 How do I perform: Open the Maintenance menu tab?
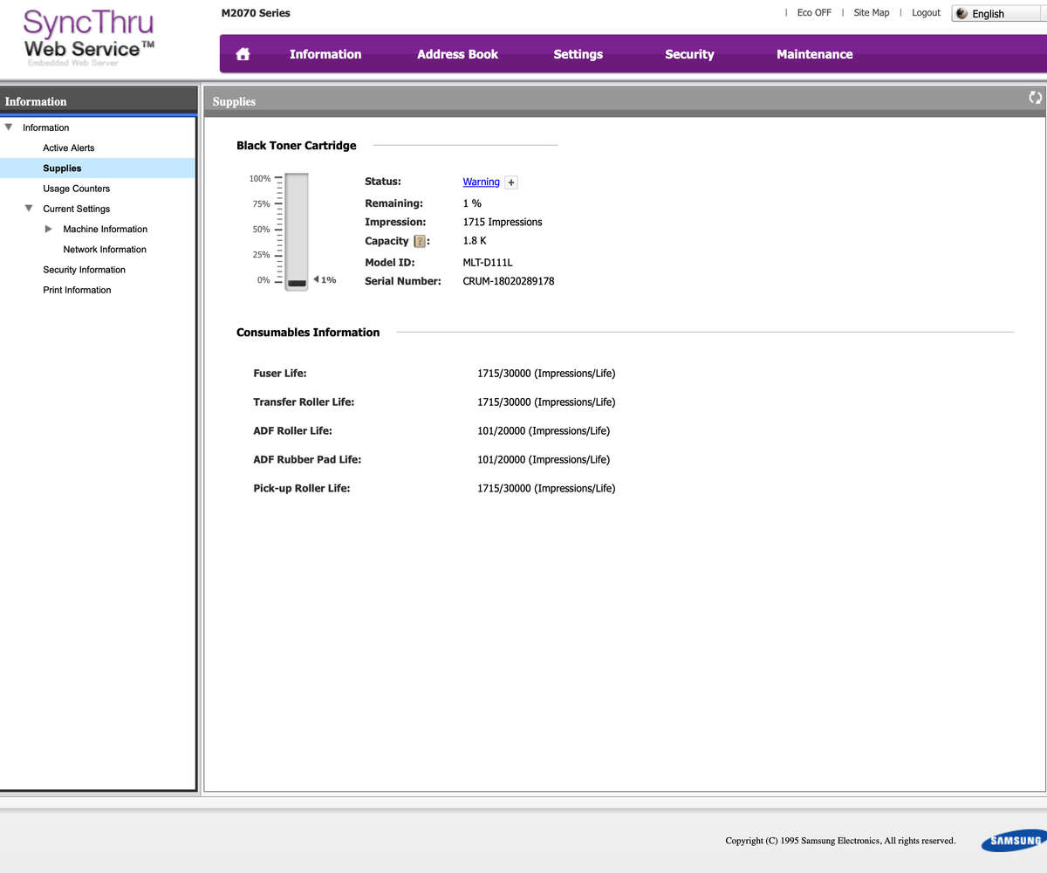click(x=814, y=54)
